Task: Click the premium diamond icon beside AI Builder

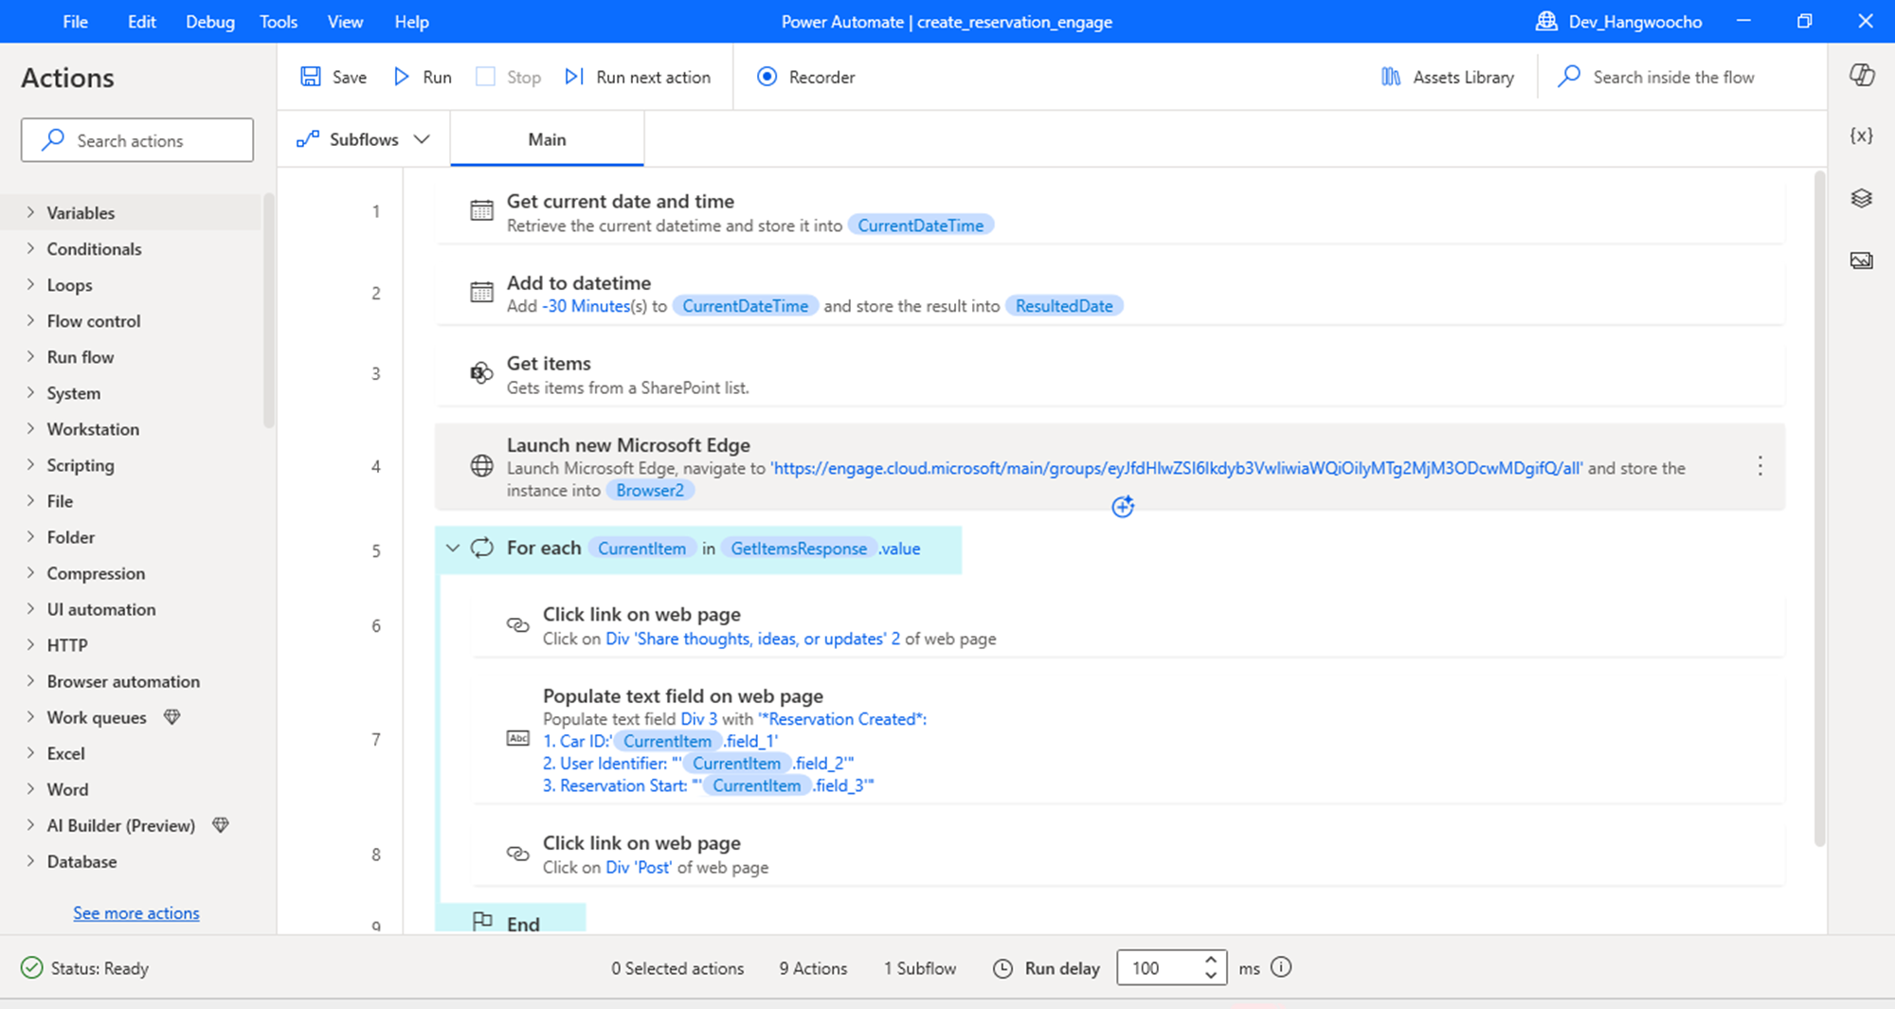Action: (x=221, y=825)
